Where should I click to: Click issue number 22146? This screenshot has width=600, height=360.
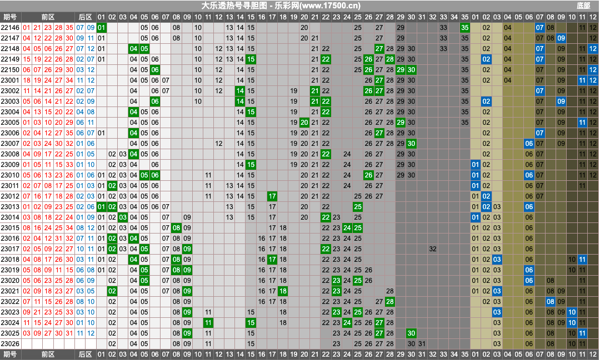(x=11, y=28)
